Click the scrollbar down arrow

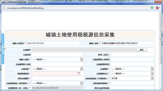click(x=160, y=88)
